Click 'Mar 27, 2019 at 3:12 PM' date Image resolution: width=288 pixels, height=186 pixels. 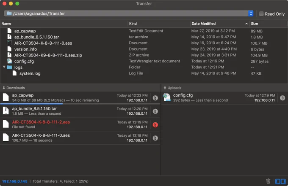click(x=213, y=31)
